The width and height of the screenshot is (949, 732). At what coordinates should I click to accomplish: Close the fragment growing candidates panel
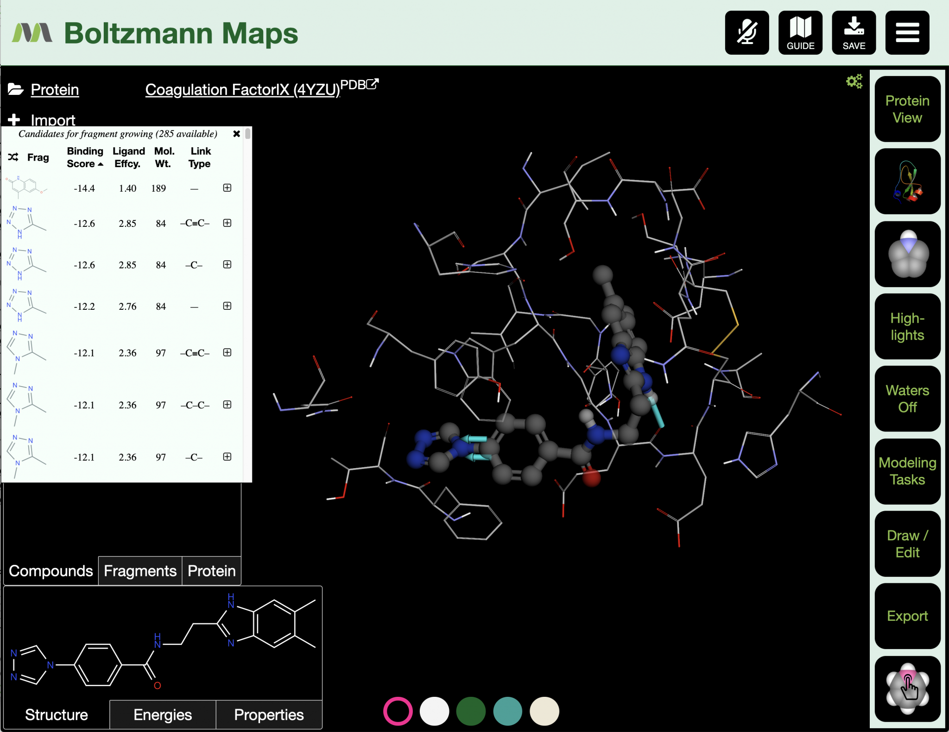[x=237, y=134]
